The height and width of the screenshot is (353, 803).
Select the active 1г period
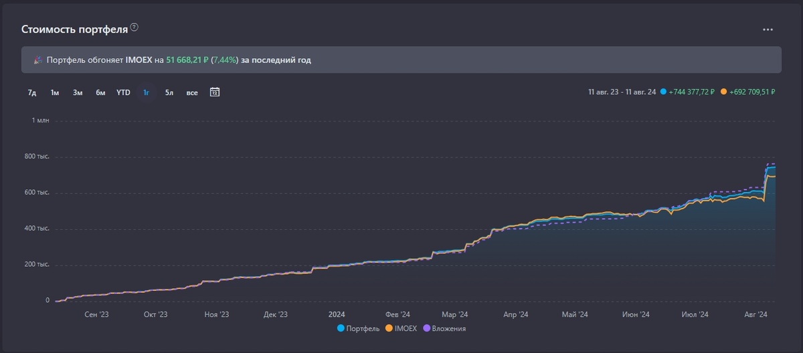(x=146, y=92)
